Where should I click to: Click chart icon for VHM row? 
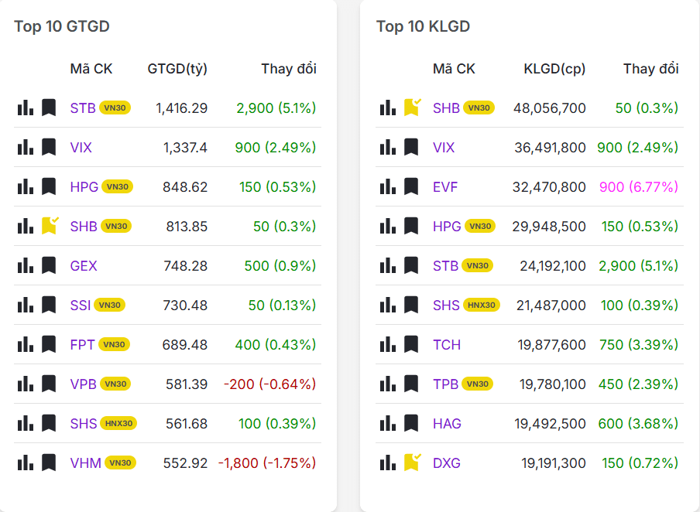point(26,463)
